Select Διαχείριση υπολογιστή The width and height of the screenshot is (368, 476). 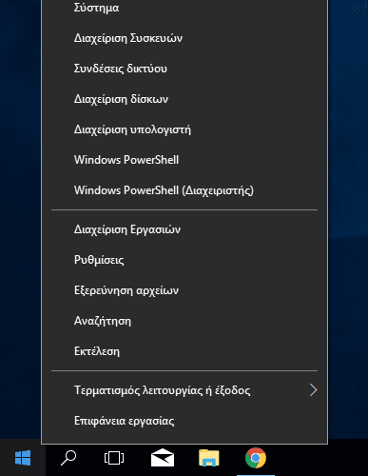pyautogui.click(x=184, y=129)
